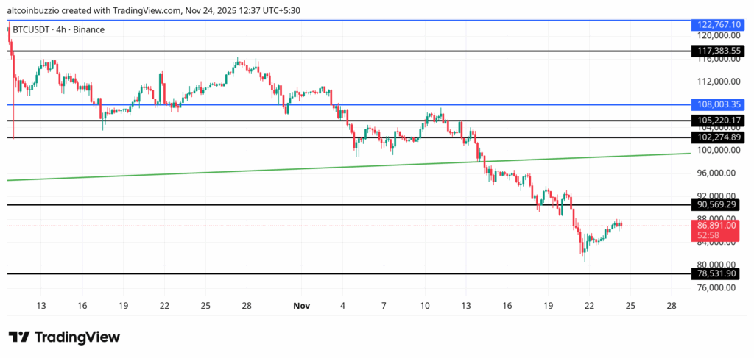Select the 102,274.89 level label
754x358 pixels.
tap(719, 137)
